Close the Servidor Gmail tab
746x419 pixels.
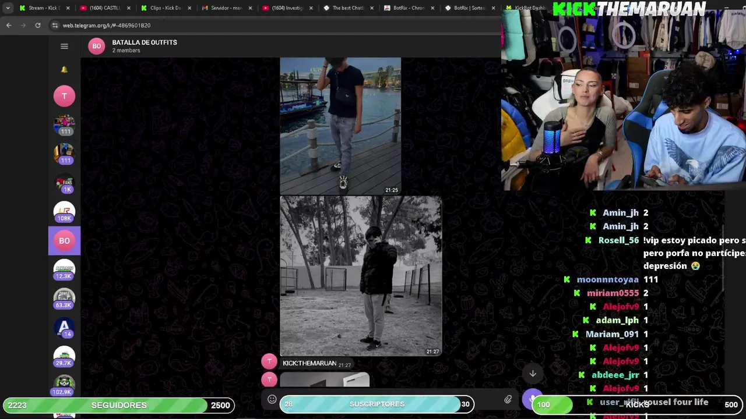pyautogui.click(x=251, y=8)
